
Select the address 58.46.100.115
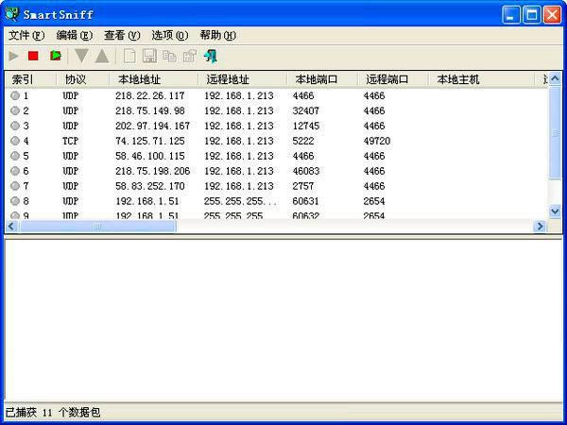150,156
